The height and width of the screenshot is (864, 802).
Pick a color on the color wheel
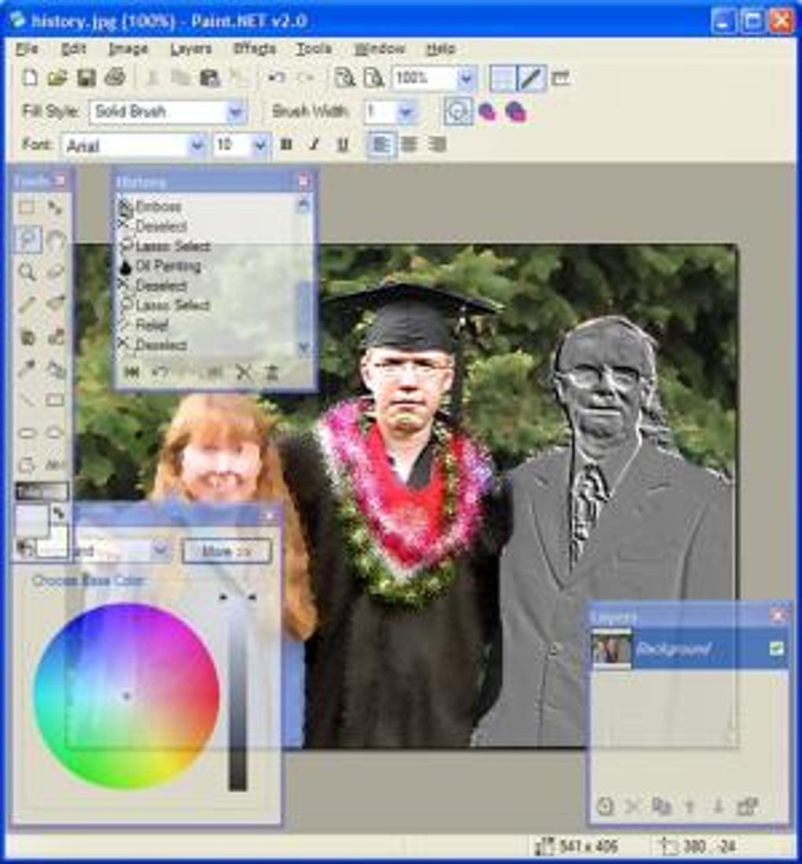(126, 696)
